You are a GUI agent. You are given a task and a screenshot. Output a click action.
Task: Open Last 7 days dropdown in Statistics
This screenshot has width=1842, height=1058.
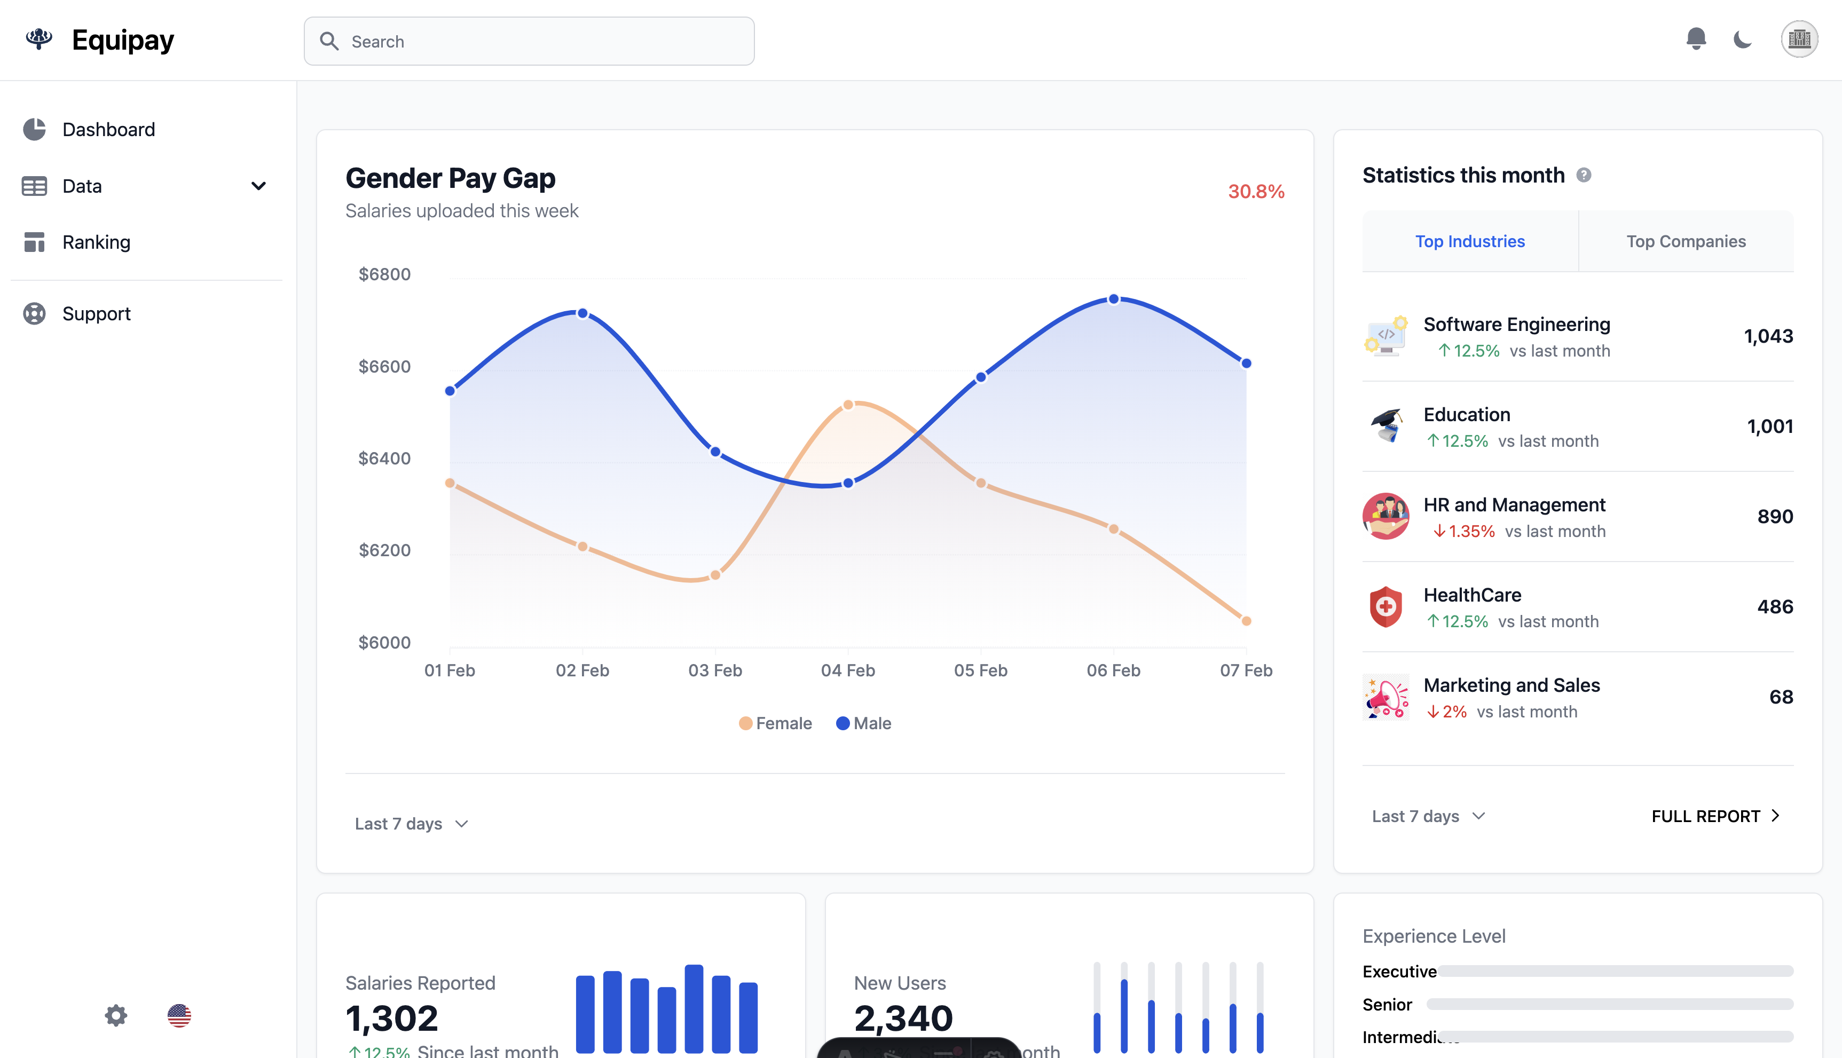click(1428, 816)
